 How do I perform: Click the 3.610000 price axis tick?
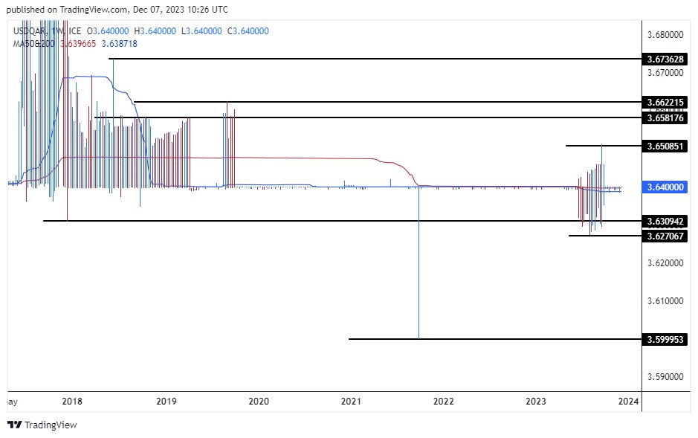point(665,301)
